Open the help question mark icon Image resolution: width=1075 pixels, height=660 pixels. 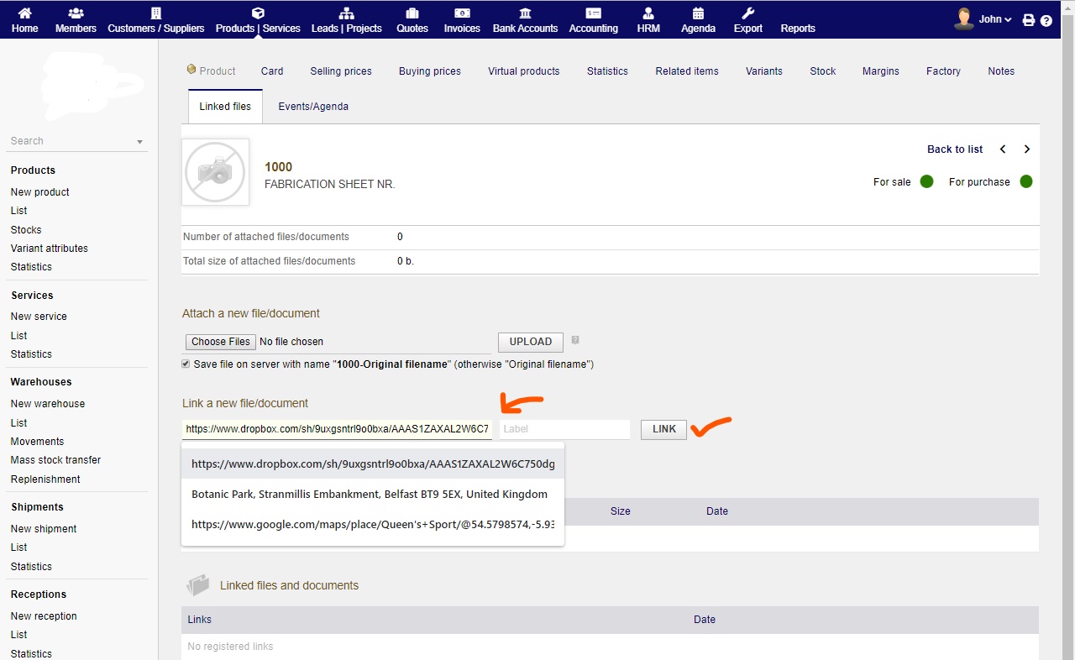(x=1046, y=20)
